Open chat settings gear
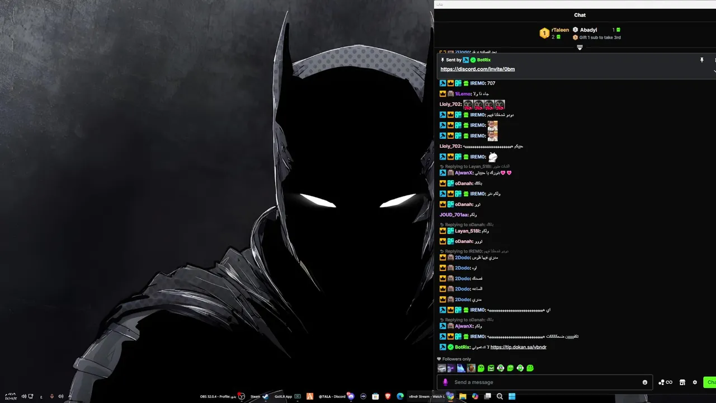Image resolution: width=716 pixels, height=403 pixels. (x=695, y=382)
